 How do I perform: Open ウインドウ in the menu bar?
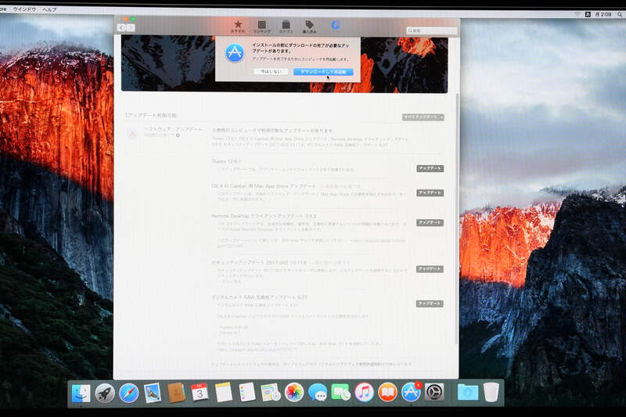pos(24,9)
